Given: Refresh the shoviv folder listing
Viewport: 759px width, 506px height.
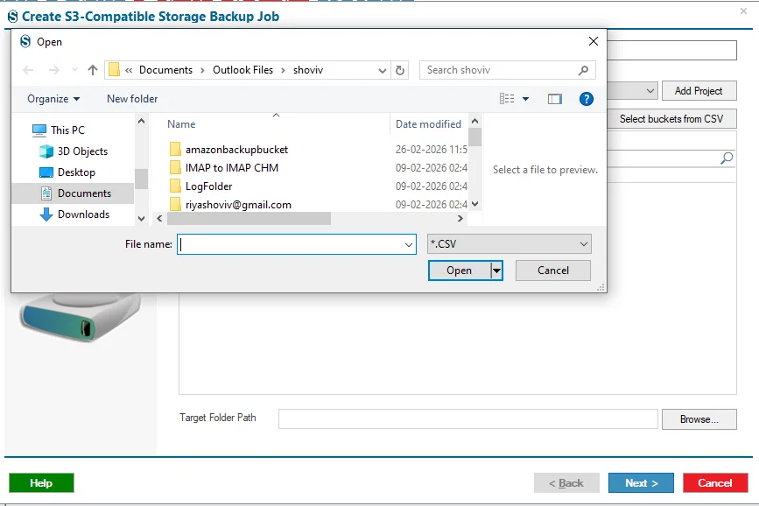Looking at the screenshot, I should [400, 70].
